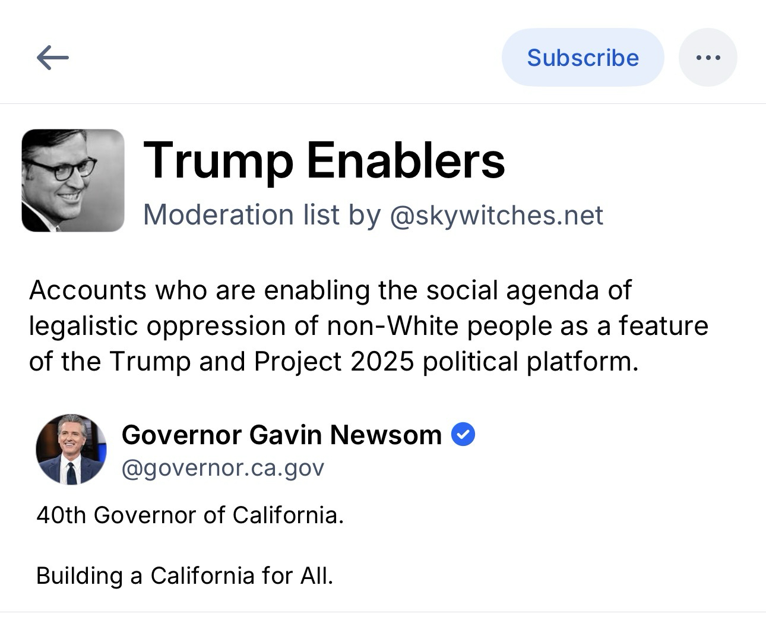
Task: Click "Building a California for All." text
Action: (x=185, y=575)
